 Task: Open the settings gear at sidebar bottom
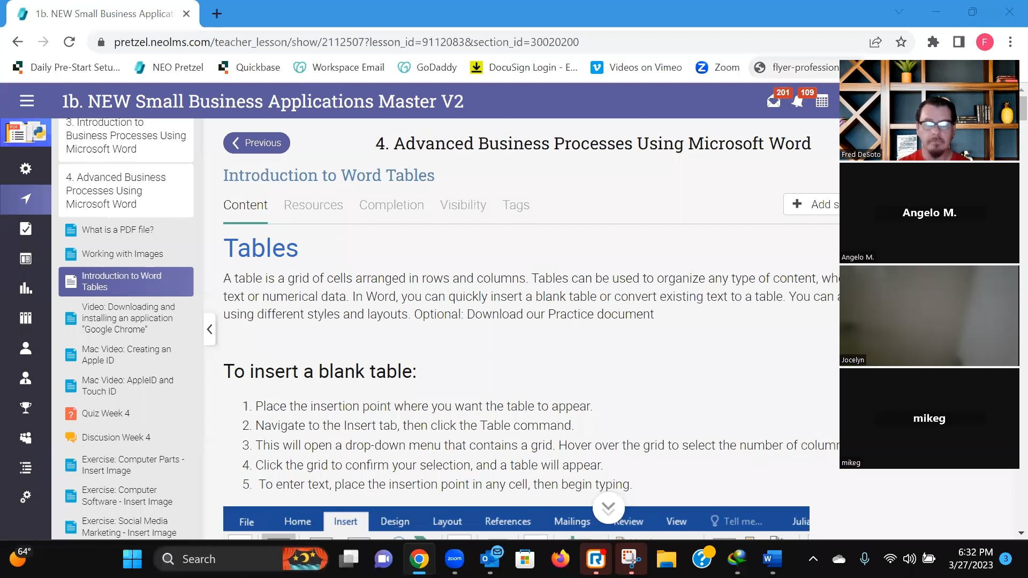25,497
